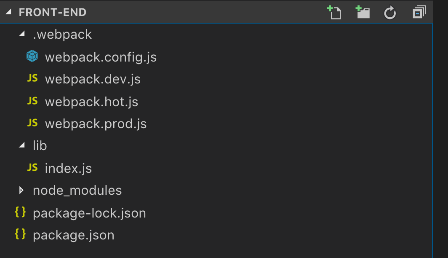
Task: Refresh the explorer file tree
Action: tap(390, 13)
